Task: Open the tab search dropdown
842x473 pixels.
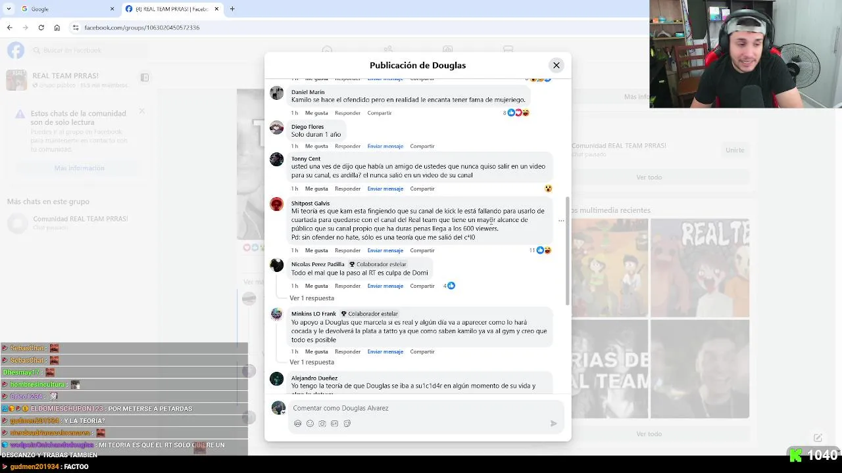Action: click(9, 9)
